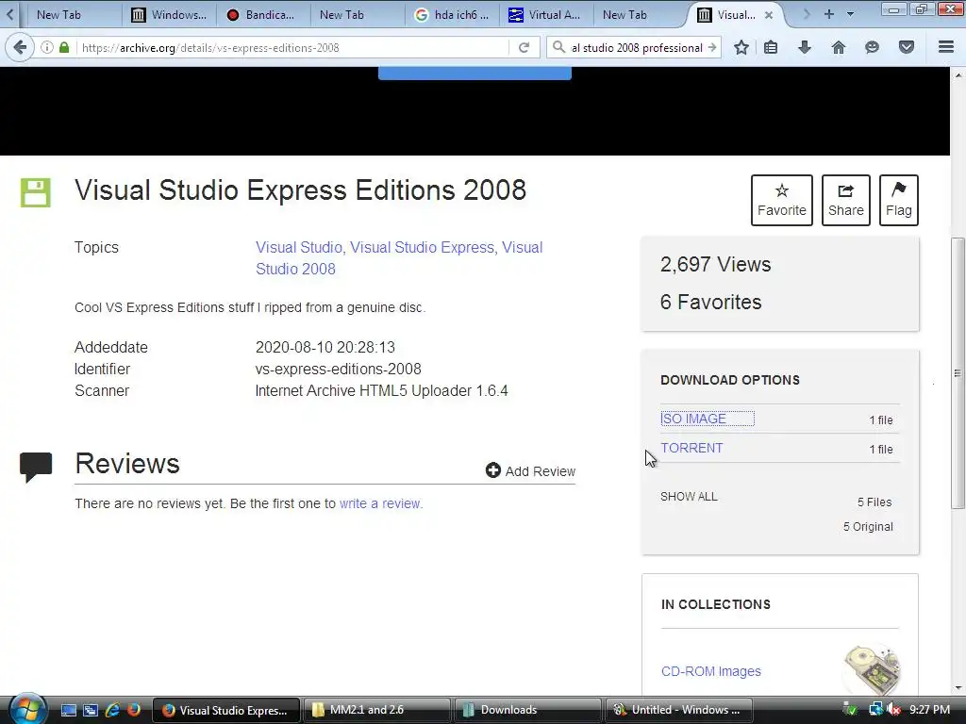The image size is (966, 724).
Task: Go to the home page icon
Action: point(839,47)
